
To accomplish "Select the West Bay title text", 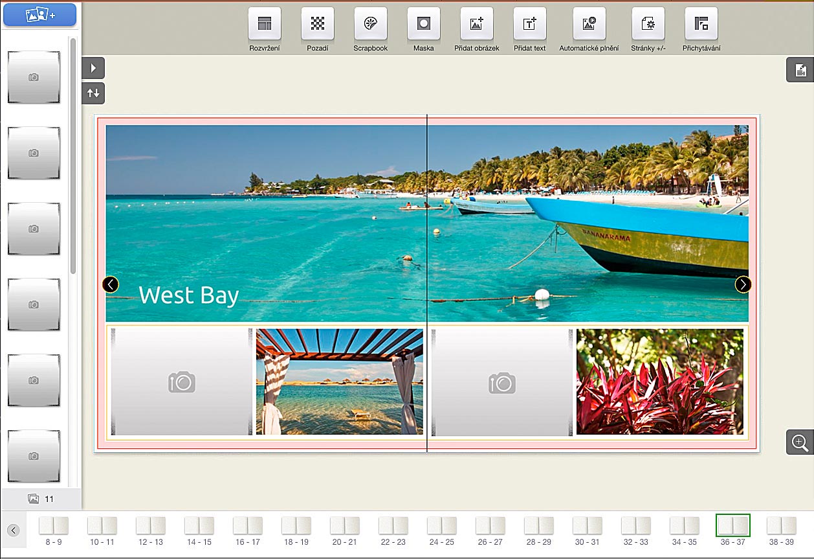I will tap(189, 295).
